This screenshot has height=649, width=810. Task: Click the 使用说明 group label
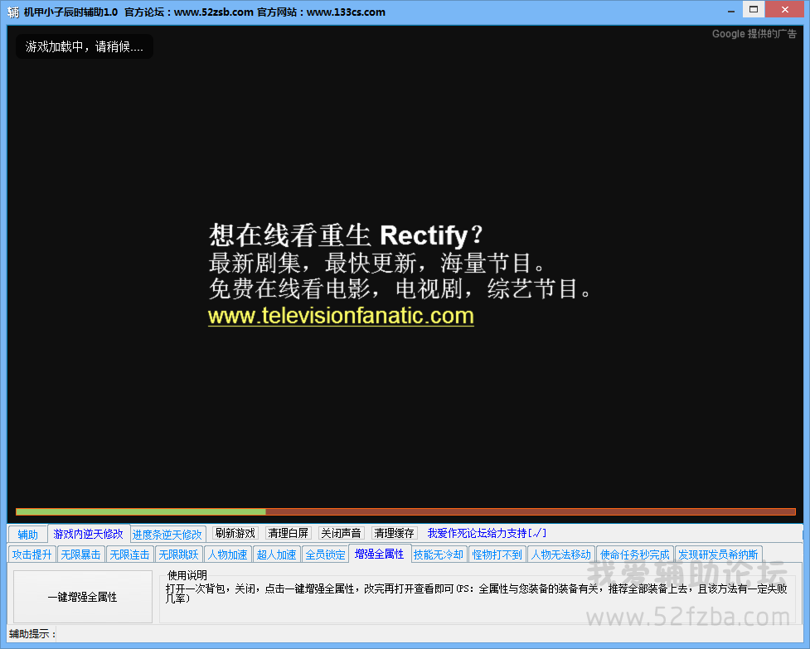[187, 575]
